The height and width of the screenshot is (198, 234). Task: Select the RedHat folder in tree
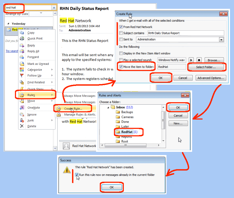(127, 132)
